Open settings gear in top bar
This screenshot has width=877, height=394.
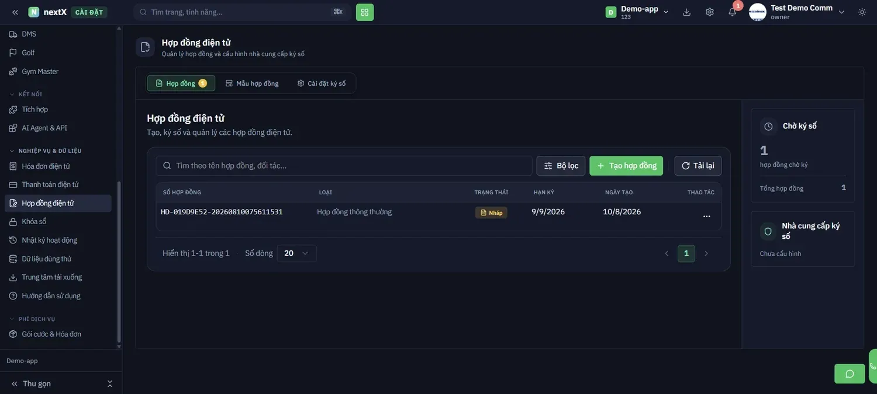(710, 12)
